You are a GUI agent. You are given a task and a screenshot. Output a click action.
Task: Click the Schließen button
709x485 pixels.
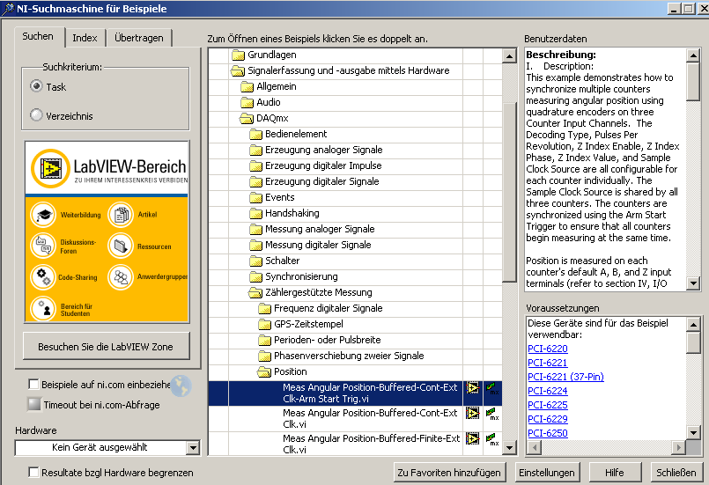coord(676,473)
